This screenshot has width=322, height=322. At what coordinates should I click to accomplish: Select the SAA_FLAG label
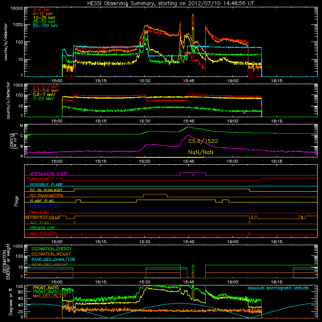tap(39, 212)
